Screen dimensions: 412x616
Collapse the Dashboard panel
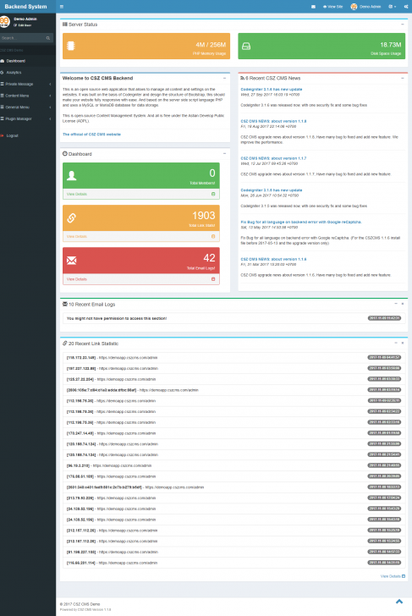coord(225,154)
